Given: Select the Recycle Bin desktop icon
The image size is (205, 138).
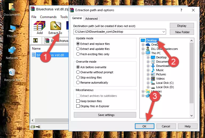Looking at the screenshot, I should pos(12,72).
